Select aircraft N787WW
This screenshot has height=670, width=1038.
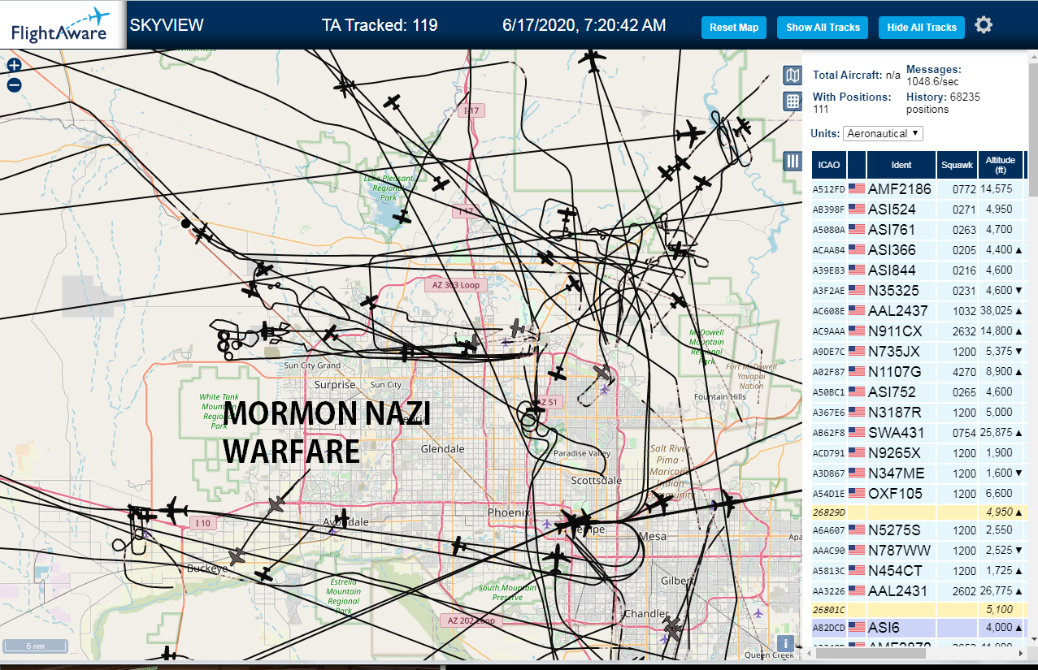coord(918,551)
